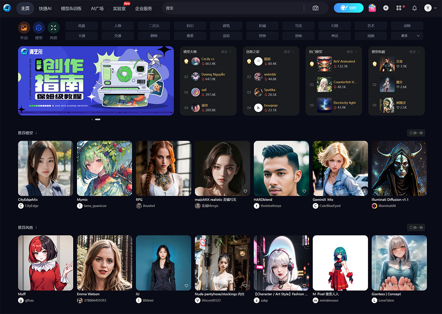Select the green 风格 (styles) icon
This screenshot has height=314, width=442.
point(53,27)
